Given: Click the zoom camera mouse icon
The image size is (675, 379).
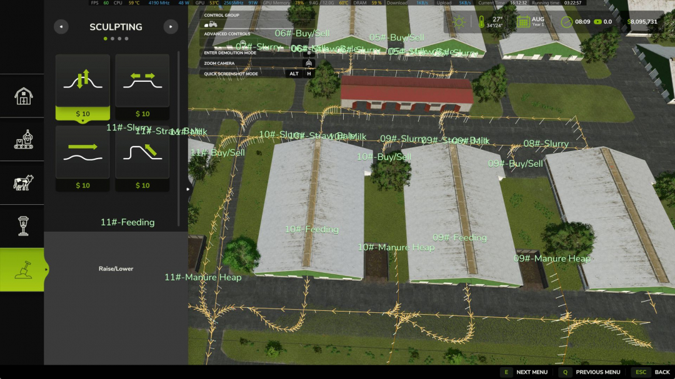Looking at the screenshot, I should pos(309,63).
